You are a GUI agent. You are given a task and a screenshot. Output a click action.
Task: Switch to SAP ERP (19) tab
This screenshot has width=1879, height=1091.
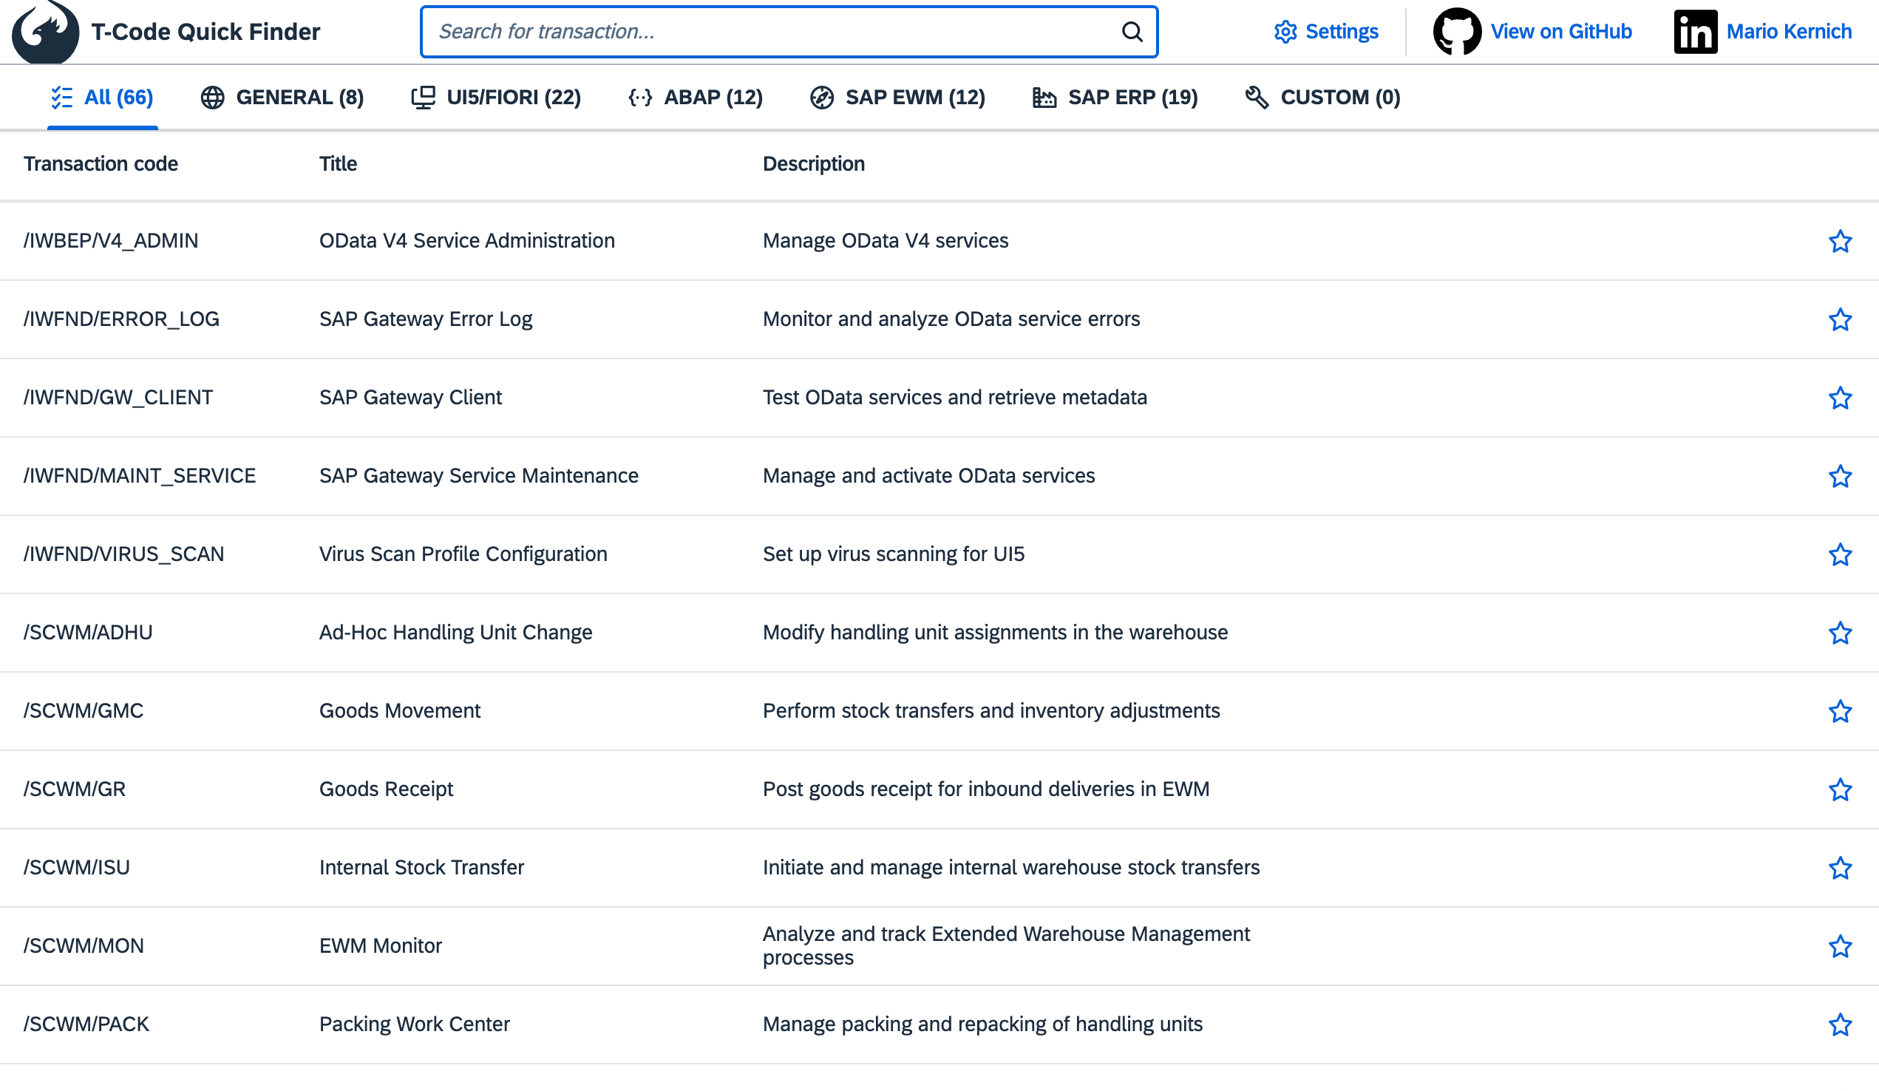pyautogui.click(x=1115, y=97)
